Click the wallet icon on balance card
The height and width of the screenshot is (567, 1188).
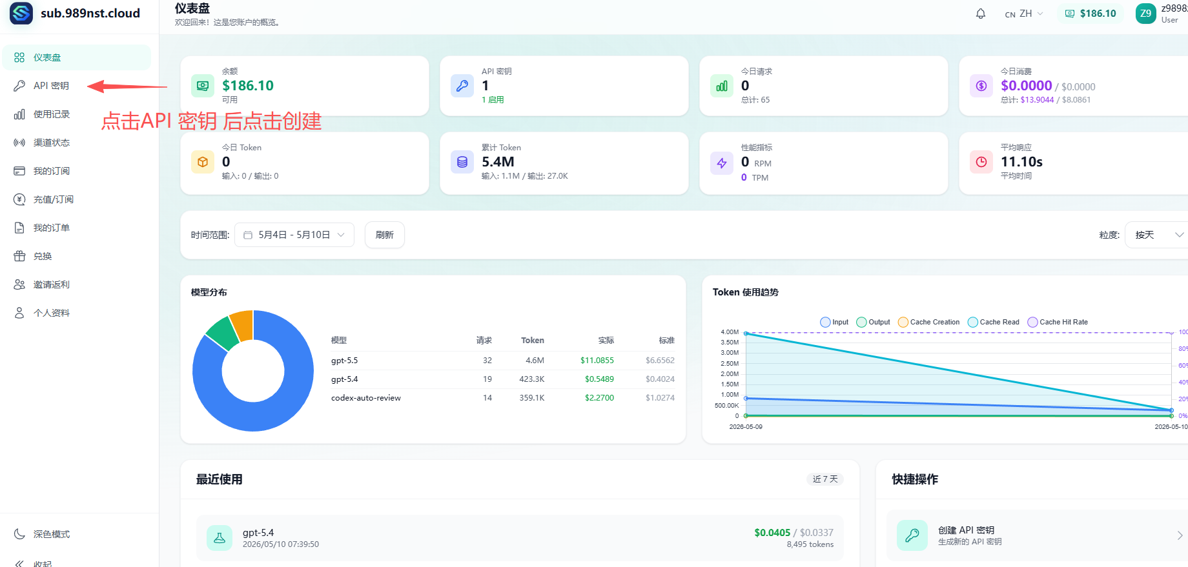(203, 86)
